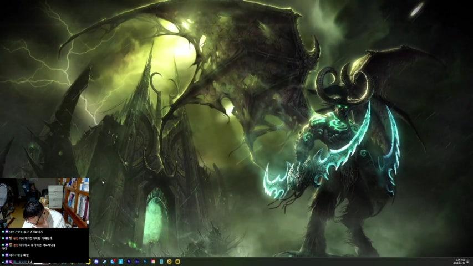Open the notification center icon
Screen dimensions: 473x266
[x=469, y=261]
